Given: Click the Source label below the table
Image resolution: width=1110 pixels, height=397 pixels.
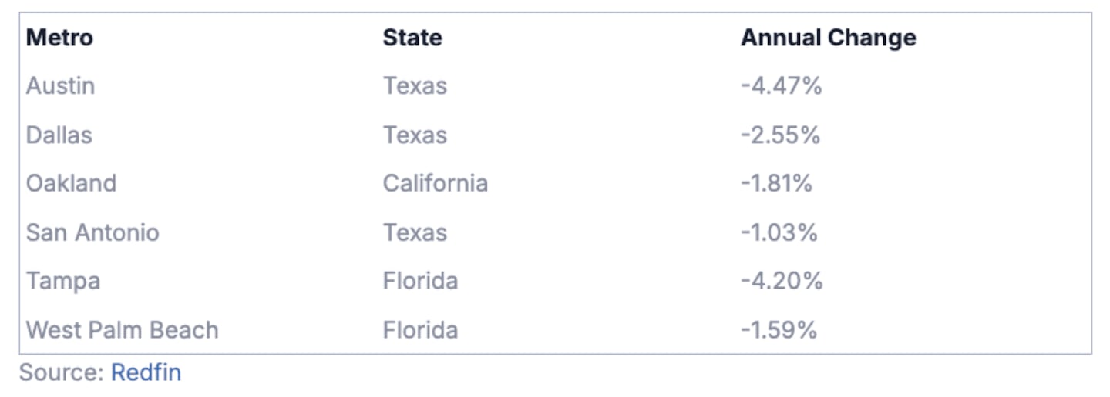Looking at the screenshot, I should (61, 373).
